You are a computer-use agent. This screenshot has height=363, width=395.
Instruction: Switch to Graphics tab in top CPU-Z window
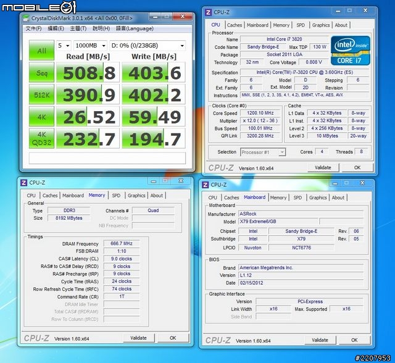[321, 25]
